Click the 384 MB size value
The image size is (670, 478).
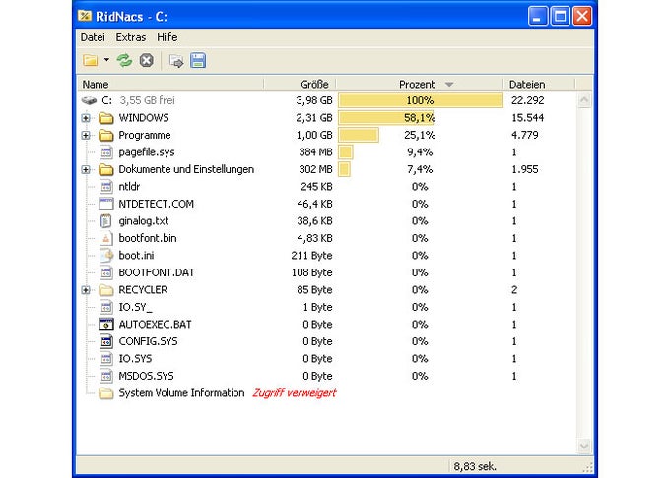315,152
